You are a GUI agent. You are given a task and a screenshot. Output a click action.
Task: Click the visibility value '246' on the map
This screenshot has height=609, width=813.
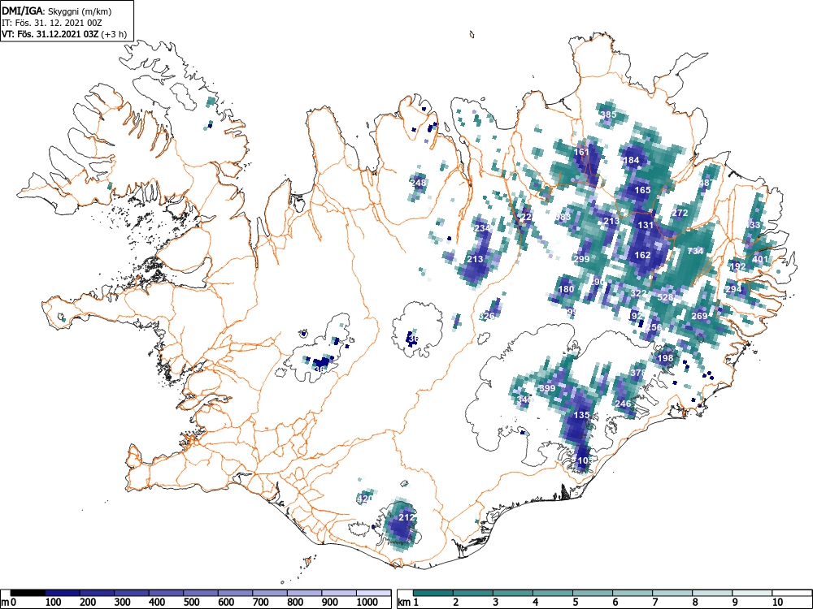click(x=624, y=404)
